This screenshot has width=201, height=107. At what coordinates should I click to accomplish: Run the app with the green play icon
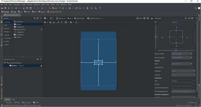[x=63, y=8]
